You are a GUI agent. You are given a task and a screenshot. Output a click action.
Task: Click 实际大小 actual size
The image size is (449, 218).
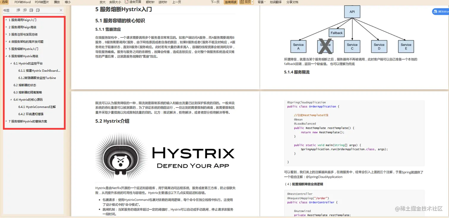coord(115,2)
